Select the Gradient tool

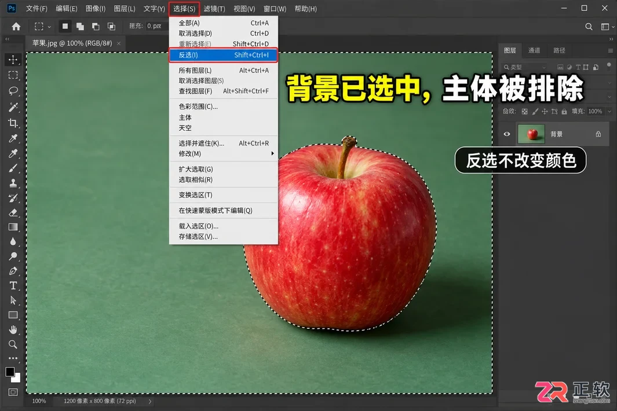(x=13, y=227)
